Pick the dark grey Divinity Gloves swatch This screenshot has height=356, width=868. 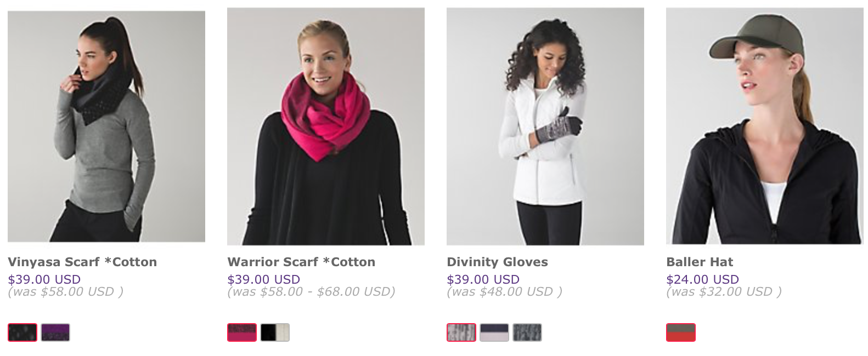coord(527,332)
